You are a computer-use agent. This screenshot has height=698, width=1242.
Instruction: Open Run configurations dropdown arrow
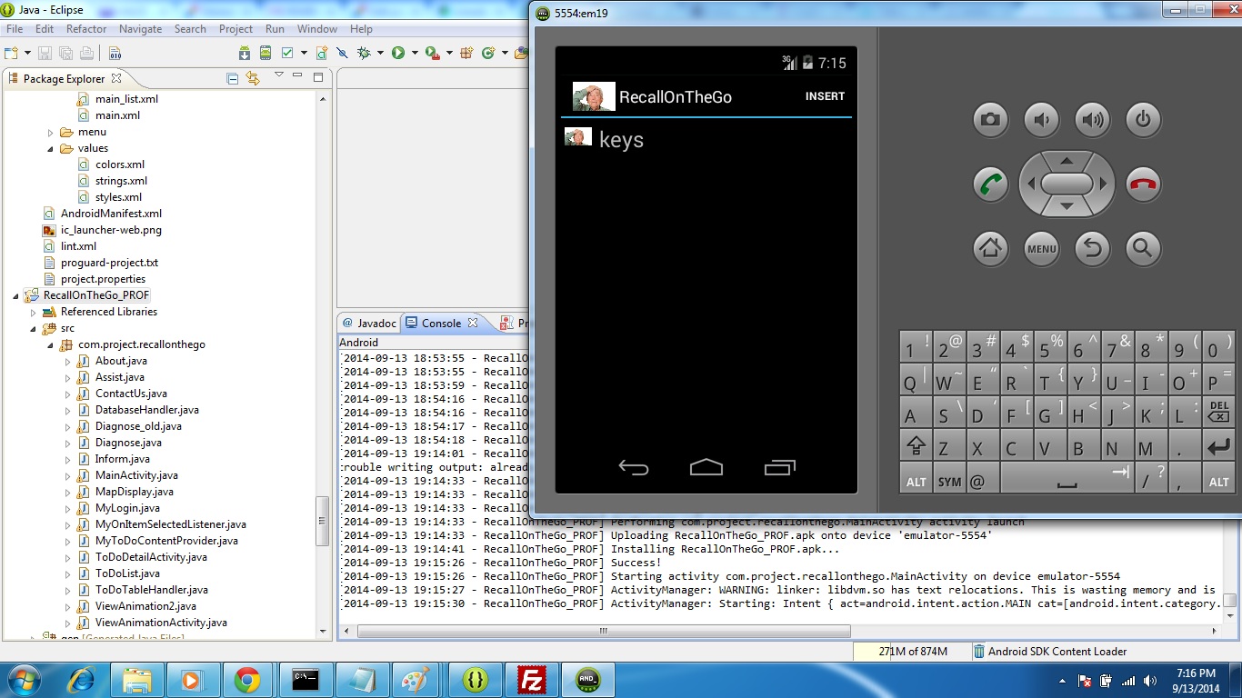tap(415, 53)
